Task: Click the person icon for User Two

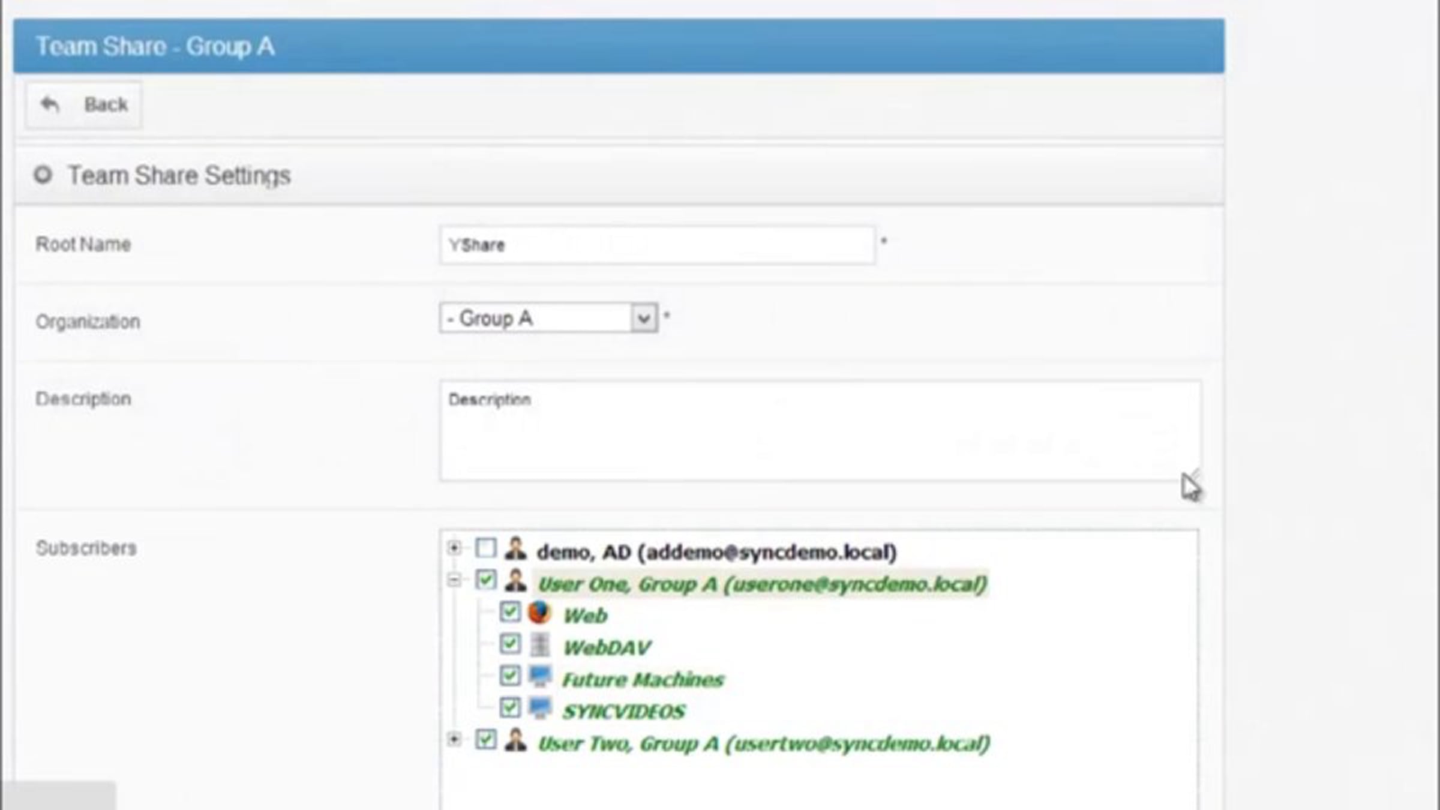Action: point(515,740)
